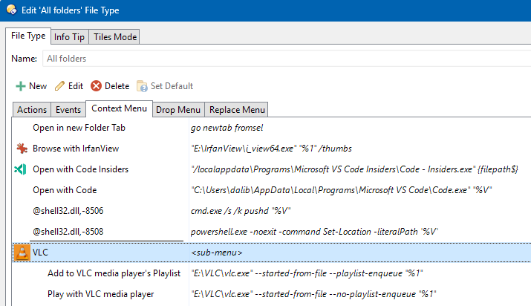This screenshot has height=306, width=531.
Task: Click the Code.exe "%V" command
Action: (342, 190)
